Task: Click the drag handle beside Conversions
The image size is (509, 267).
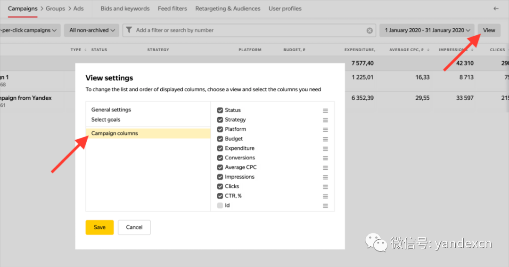Action: tap(325, 158)
